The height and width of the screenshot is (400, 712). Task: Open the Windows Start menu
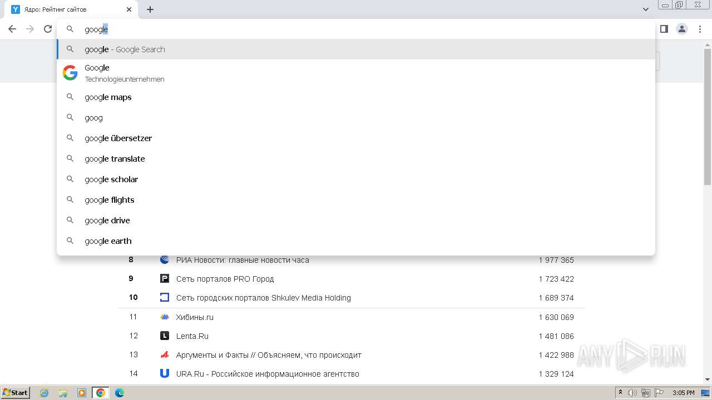16,393
